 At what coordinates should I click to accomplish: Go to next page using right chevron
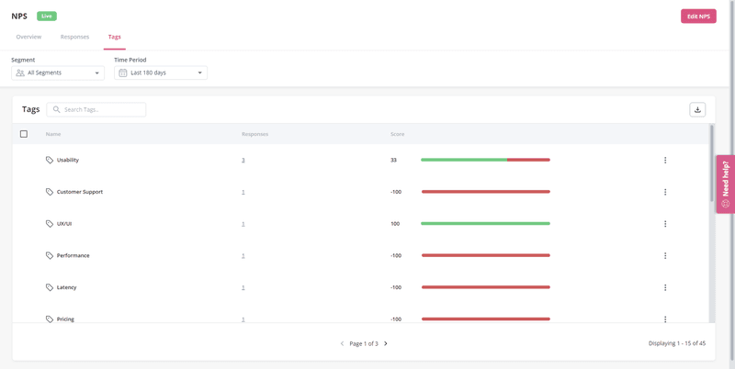click(386, 343)
